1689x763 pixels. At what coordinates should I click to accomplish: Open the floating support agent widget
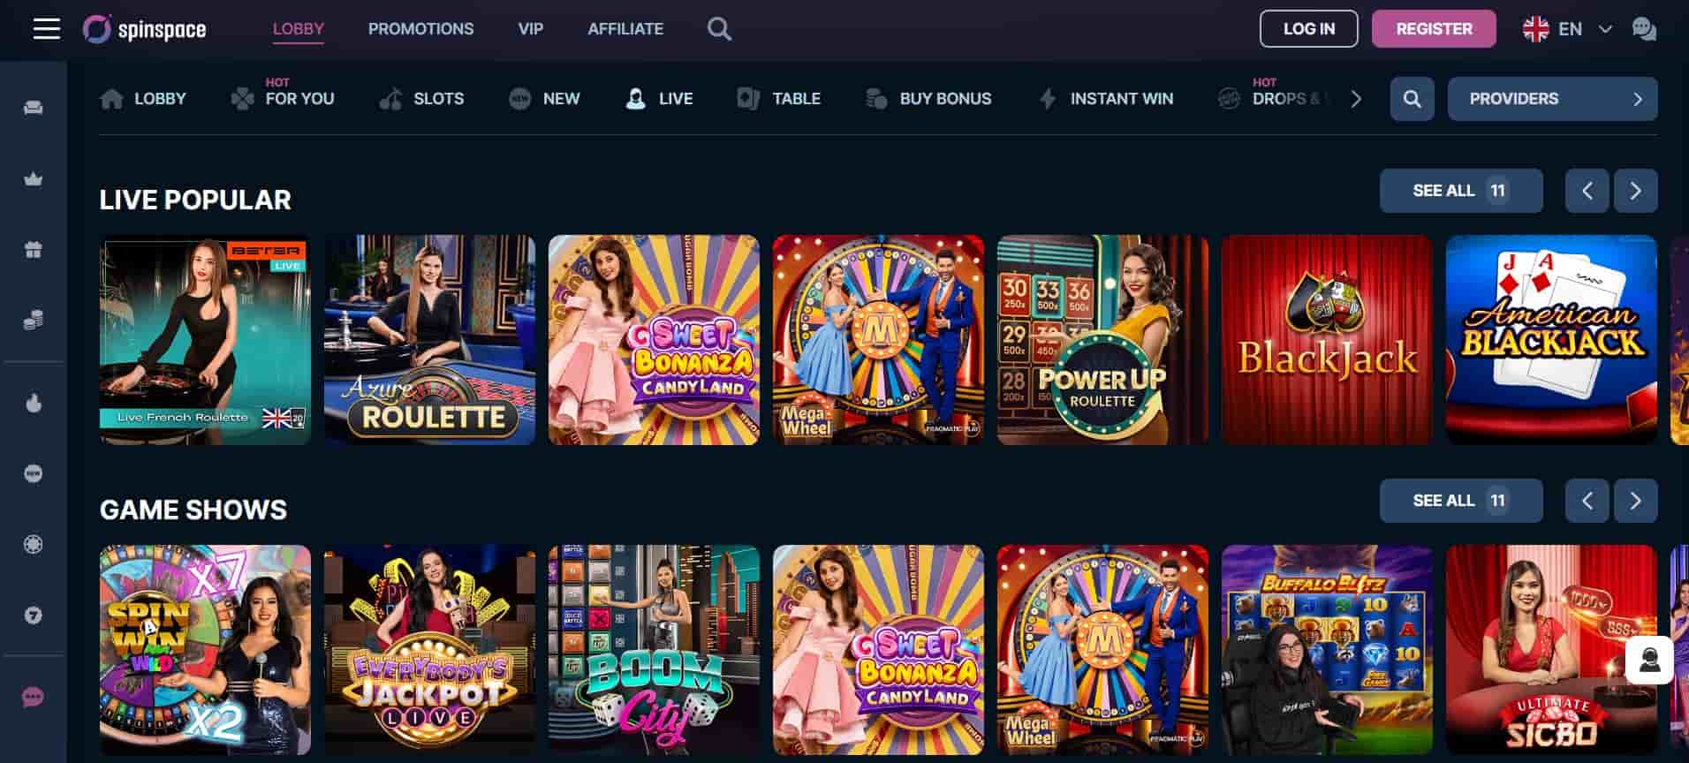click(x=1649, y=661)
